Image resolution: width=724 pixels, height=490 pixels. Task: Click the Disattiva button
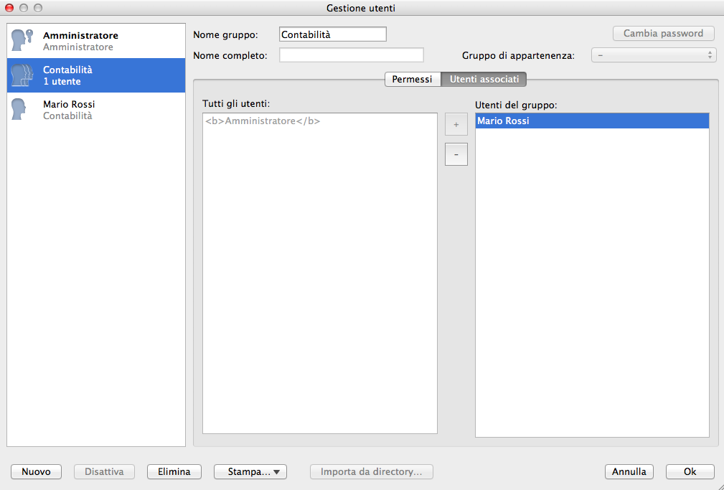pos(103,471)
